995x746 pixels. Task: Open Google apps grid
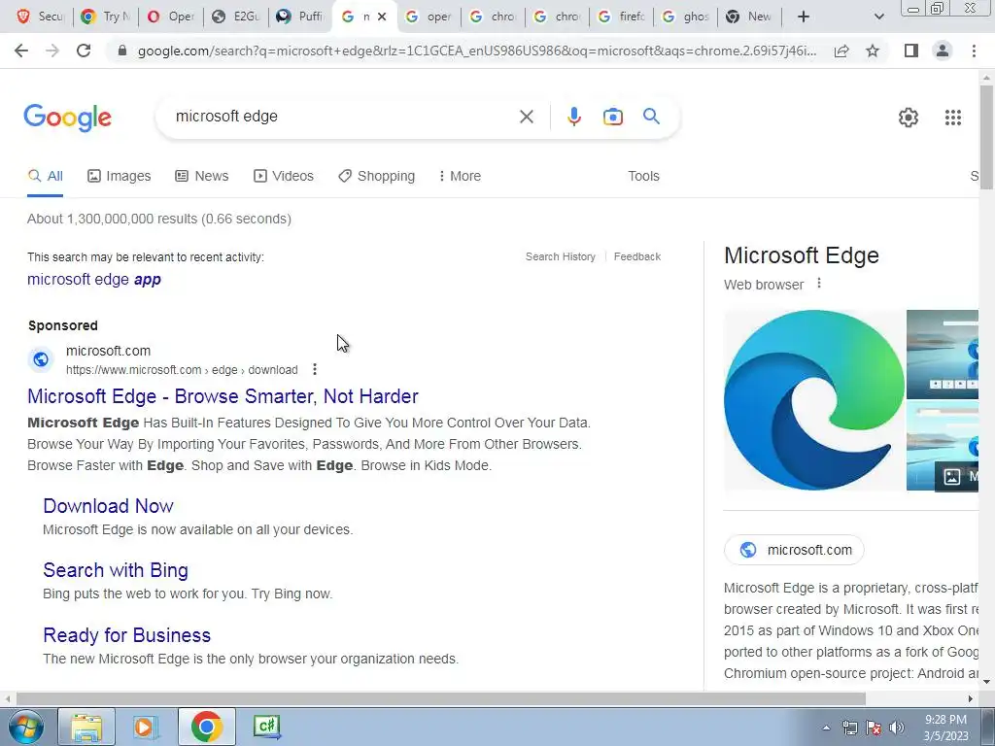coord(952,118)
